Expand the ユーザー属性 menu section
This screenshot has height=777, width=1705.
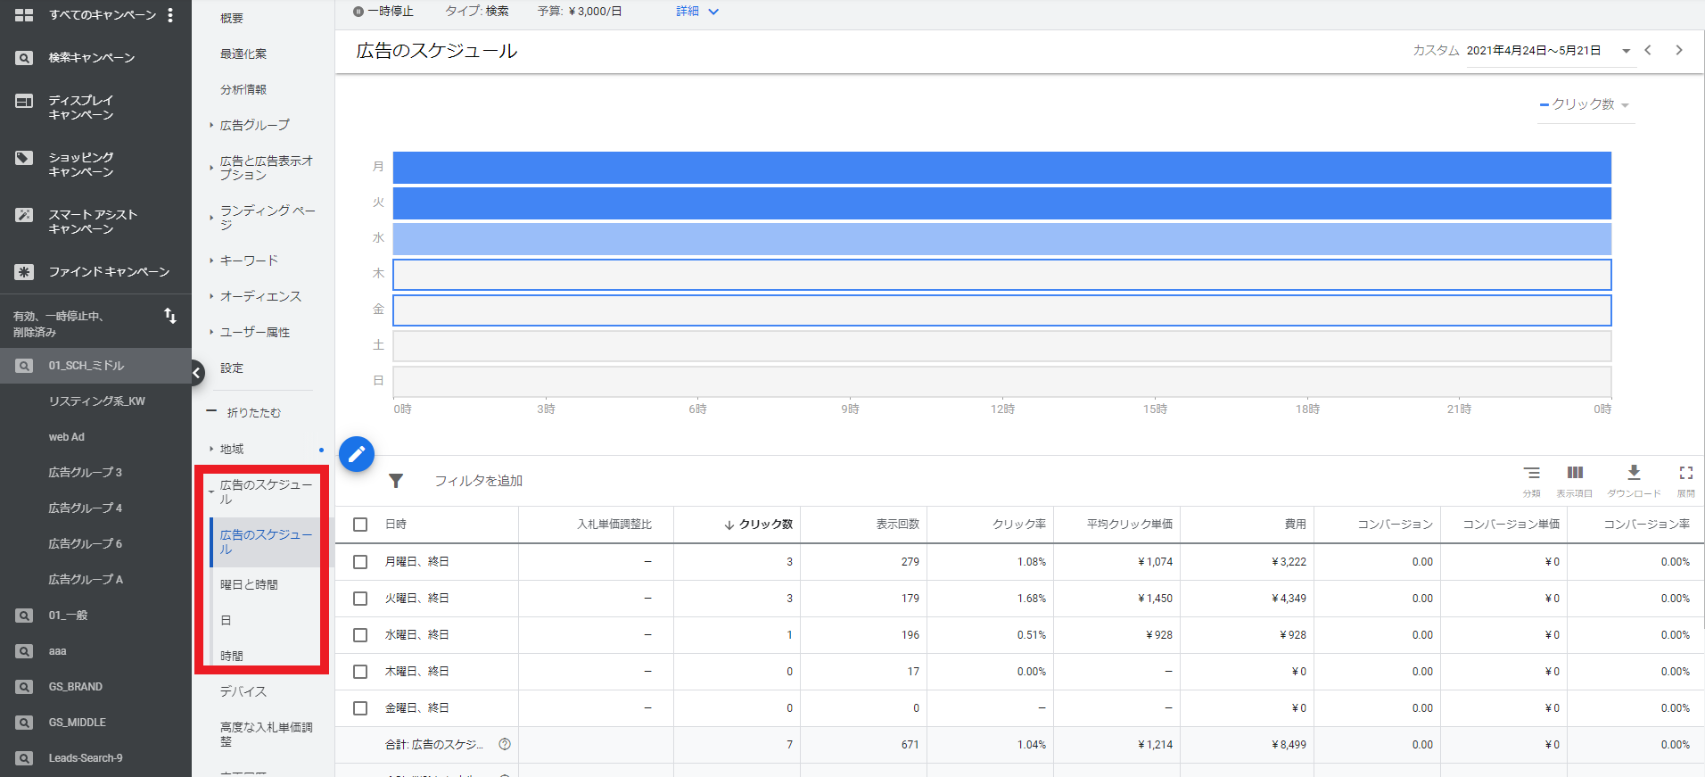pos(211,332)
